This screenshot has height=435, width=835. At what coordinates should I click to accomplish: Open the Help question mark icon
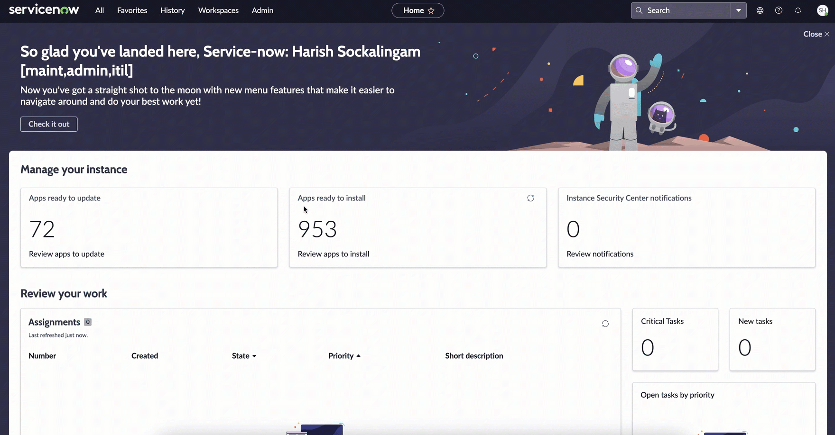pyautogui.click(x=779, y=10)
